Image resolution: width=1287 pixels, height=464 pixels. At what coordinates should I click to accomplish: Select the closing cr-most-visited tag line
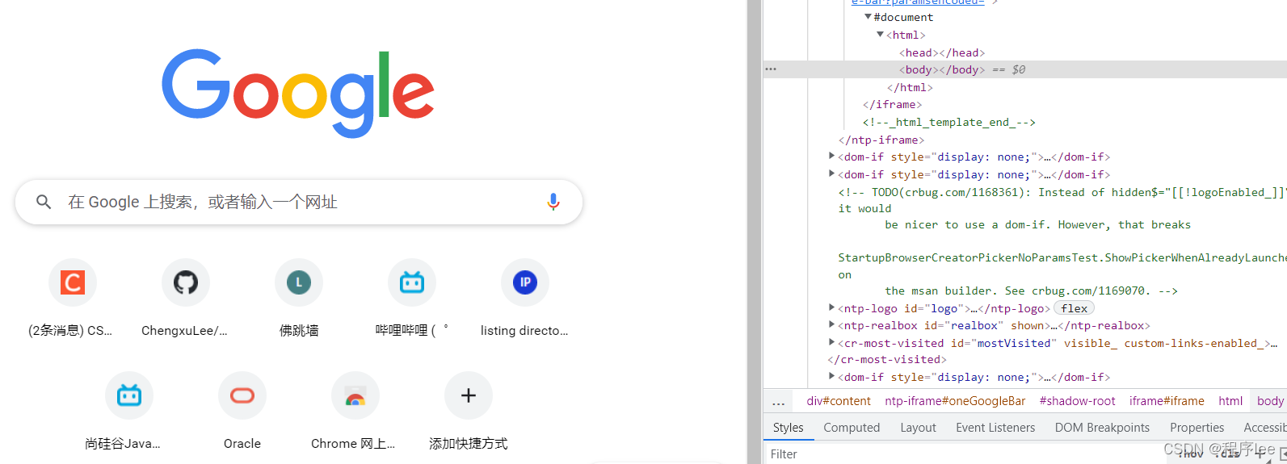(887, 360)
